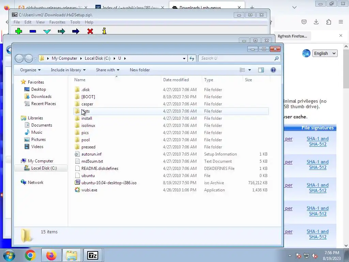Select the wubi.exe application icon
This screenshot has height=262, width=349.
tap(77, 190)
